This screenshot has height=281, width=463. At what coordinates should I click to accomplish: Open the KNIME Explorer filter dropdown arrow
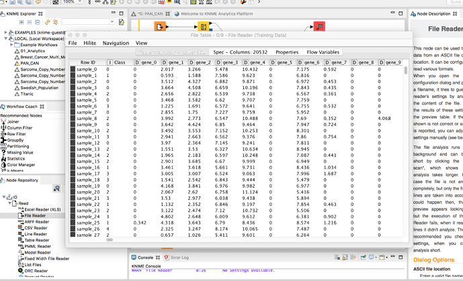pyautogui.click(x=112, y=21)
